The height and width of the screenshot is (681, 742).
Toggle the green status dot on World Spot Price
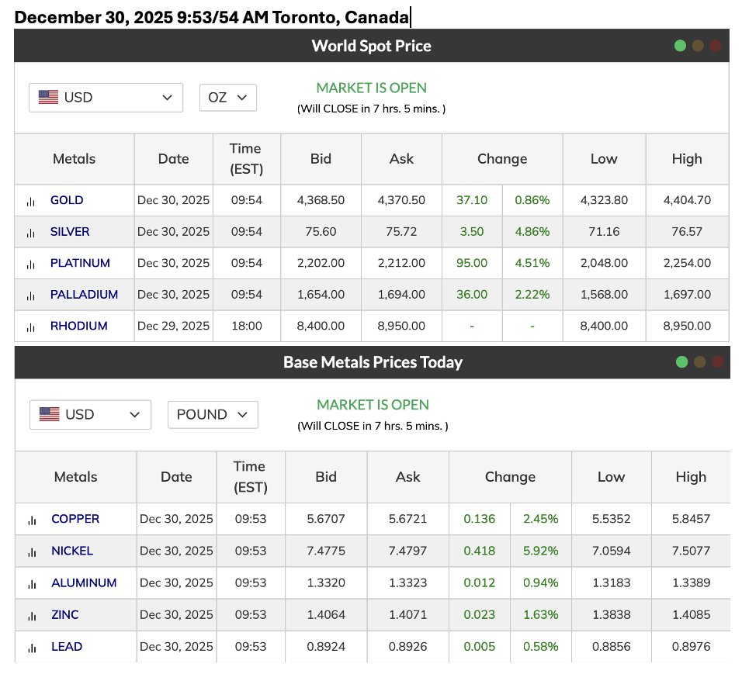(x=681, y=46)
